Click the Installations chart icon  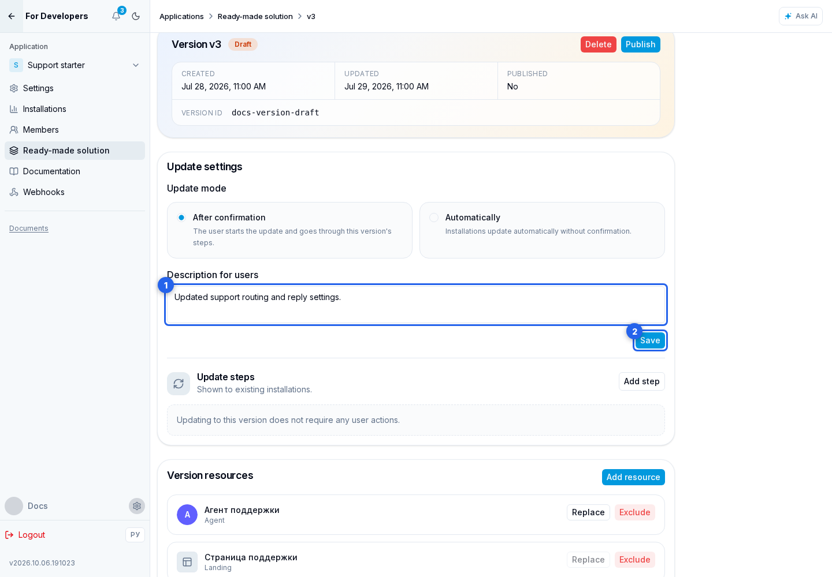[x=14, y=109]
